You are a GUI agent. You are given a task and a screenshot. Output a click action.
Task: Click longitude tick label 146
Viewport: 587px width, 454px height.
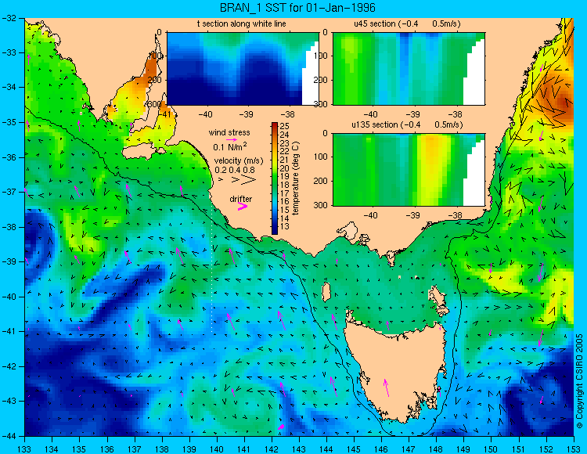click(x=381, y=449)
